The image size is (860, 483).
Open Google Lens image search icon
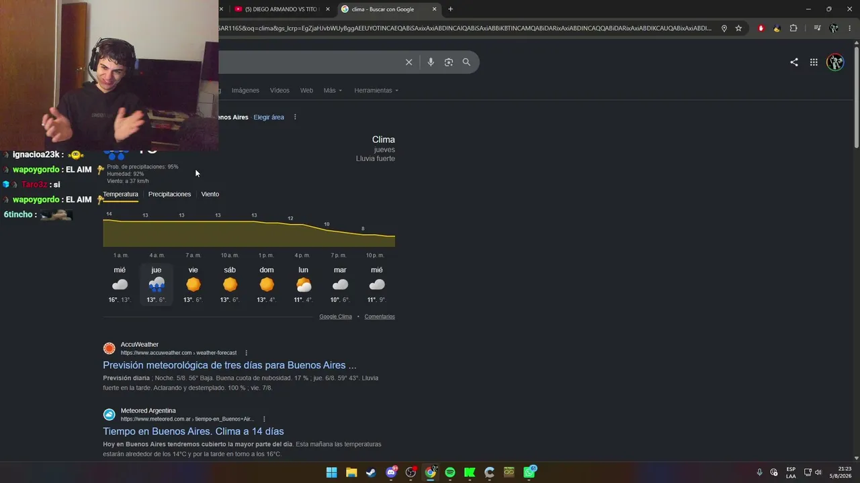tap(449, 62)
